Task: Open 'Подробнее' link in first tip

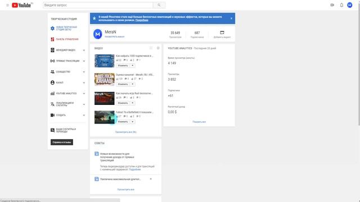Action: [x=134, y=169]
